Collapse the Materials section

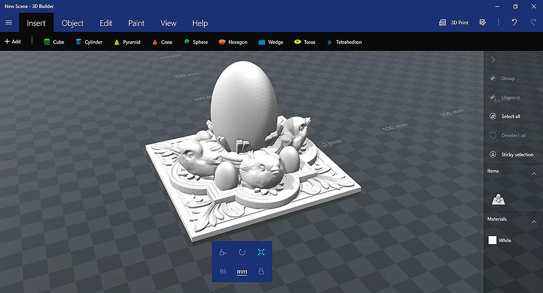(x=534, y=221)
